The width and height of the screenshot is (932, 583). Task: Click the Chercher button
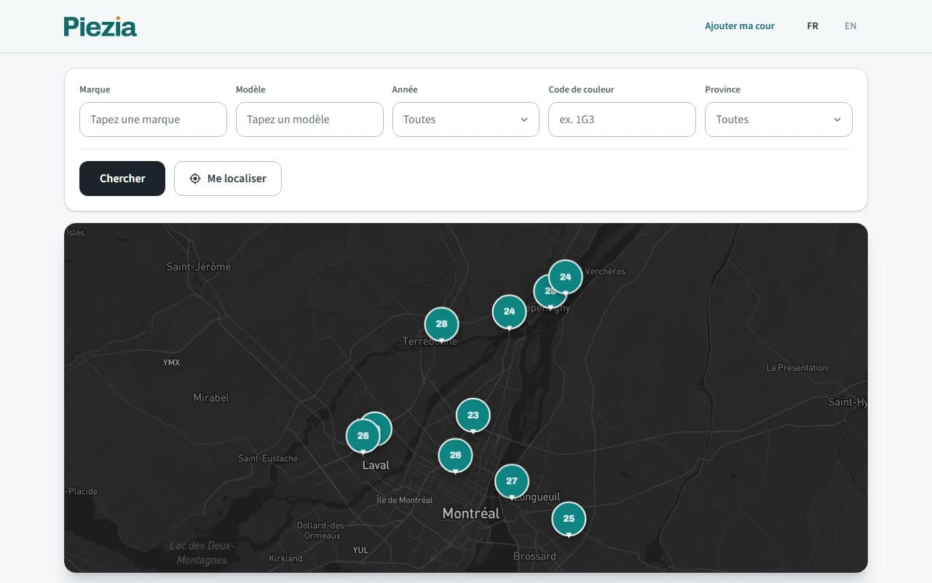point(122,179)
